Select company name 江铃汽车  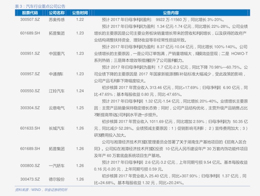pyautogui.click(x=56, y=91)
